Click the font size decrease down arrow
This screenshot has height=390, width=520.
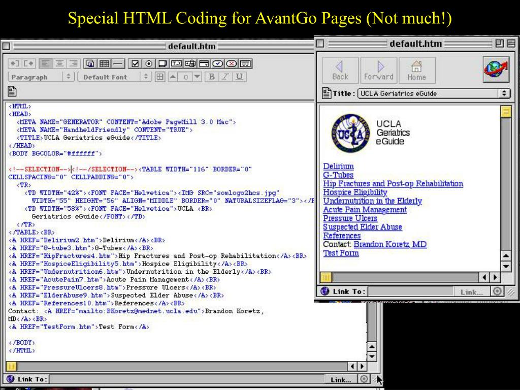point(198,77)
